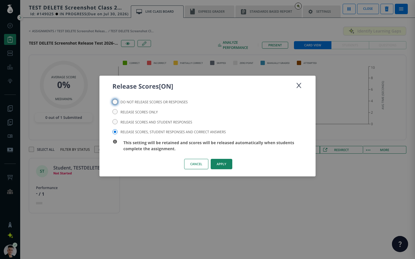The image size is (415, 259).
Task: Click the MANUALLY GRADED legend blue swatch
Action: click(263, 63)
